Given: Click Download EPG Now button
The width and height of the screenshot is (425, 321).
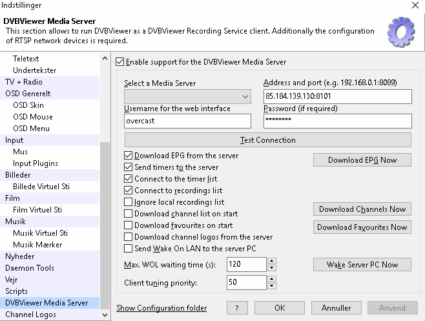Looking at the screenshot, I should coord(362,160).
